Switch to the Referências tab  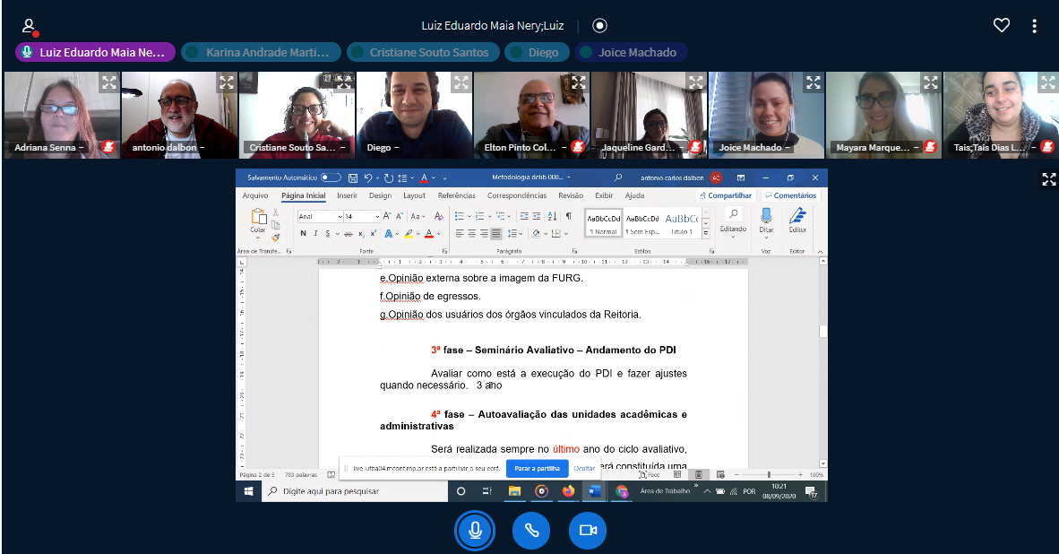pyautogui.click(x=456, y=195)
